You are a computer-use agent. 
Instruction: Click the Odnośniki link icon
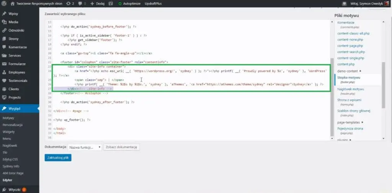(x=4, y=31)
